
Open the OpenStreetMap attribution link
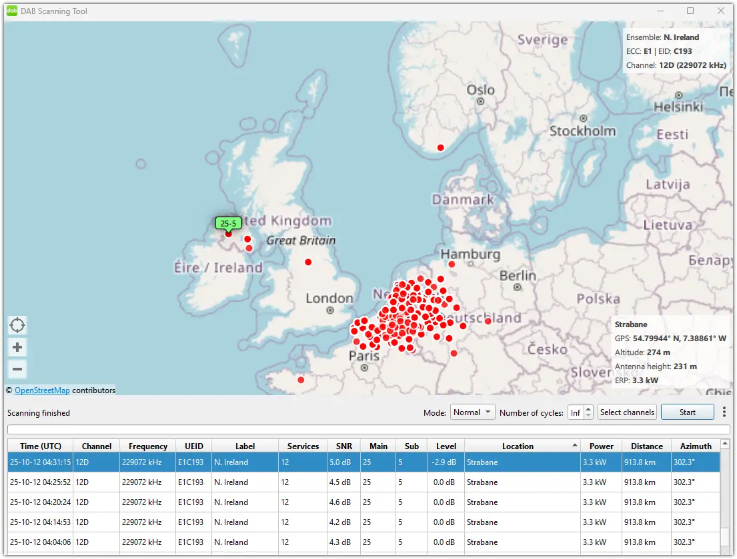[x=42, y=390]
